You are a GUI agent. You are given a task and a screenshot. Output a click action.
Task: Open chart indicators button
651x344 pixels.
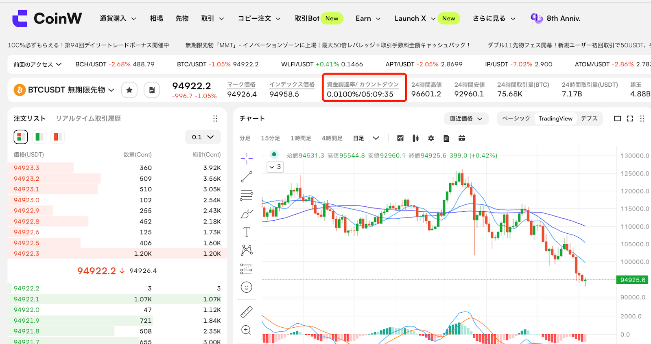pos(400,138)
